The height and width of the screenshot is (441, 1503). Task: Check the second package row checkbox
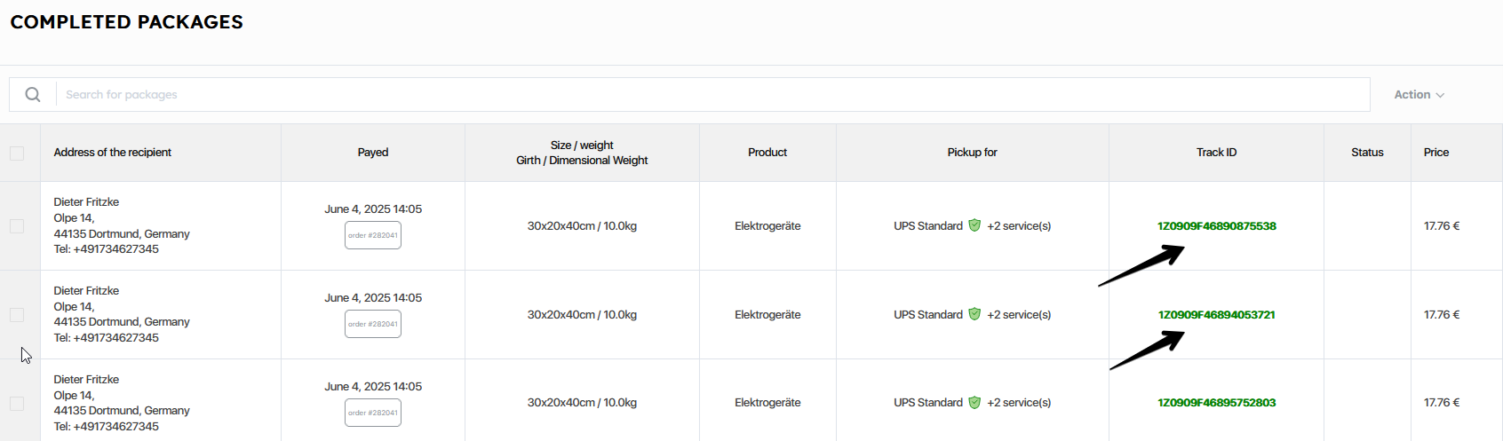point(17,315)
